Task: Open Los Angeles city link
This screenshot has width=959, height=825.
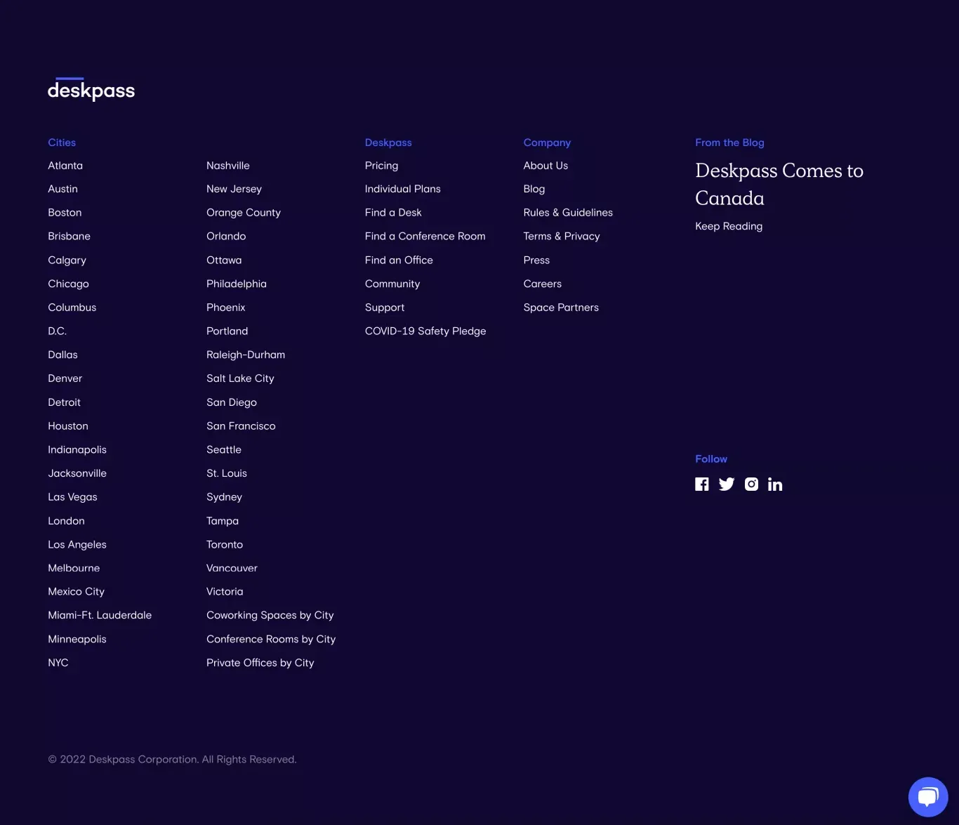Action: pos(77,545)
